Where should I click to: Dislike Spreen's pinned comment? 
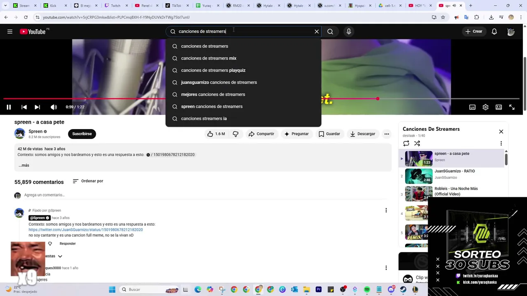click(50, 244)
